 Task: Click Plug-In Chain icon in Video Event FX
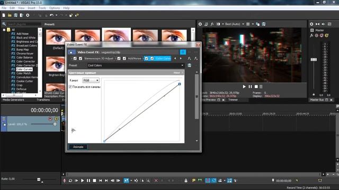click(190, 59)
